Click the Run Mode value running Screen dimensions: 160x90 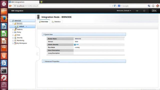click(77, 47)
